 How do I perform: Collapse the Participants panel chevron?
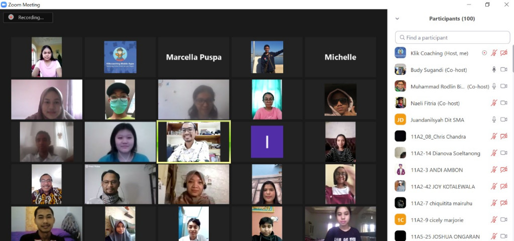[398, 19]
